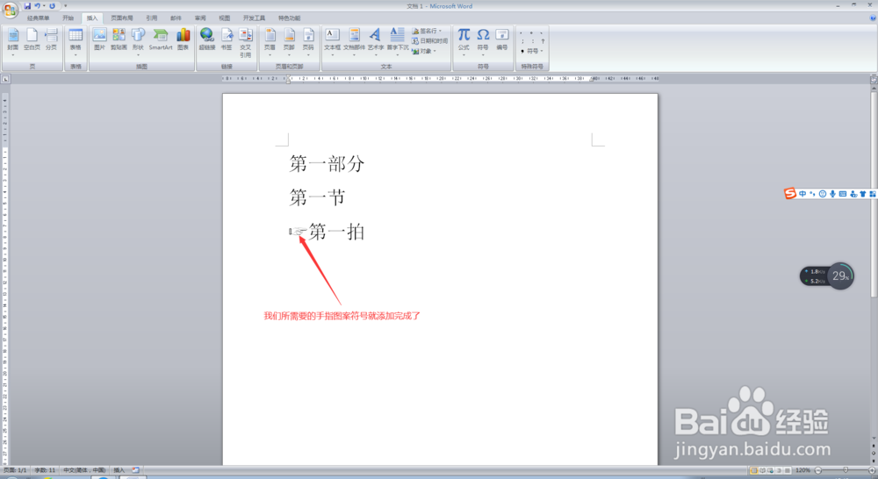Open the 文本框 text box menu
Viewport: 878px width, 479px height.
[332, 42]
